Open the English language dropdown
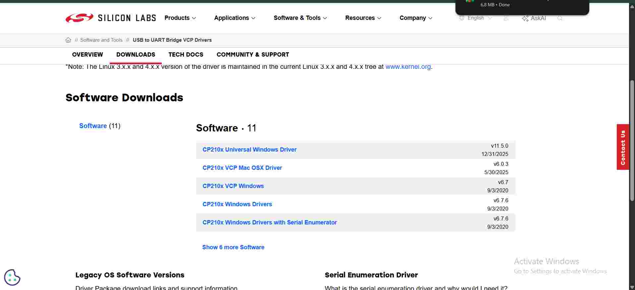635x290 pixels. pyautogui.click(x=479, y=18)
